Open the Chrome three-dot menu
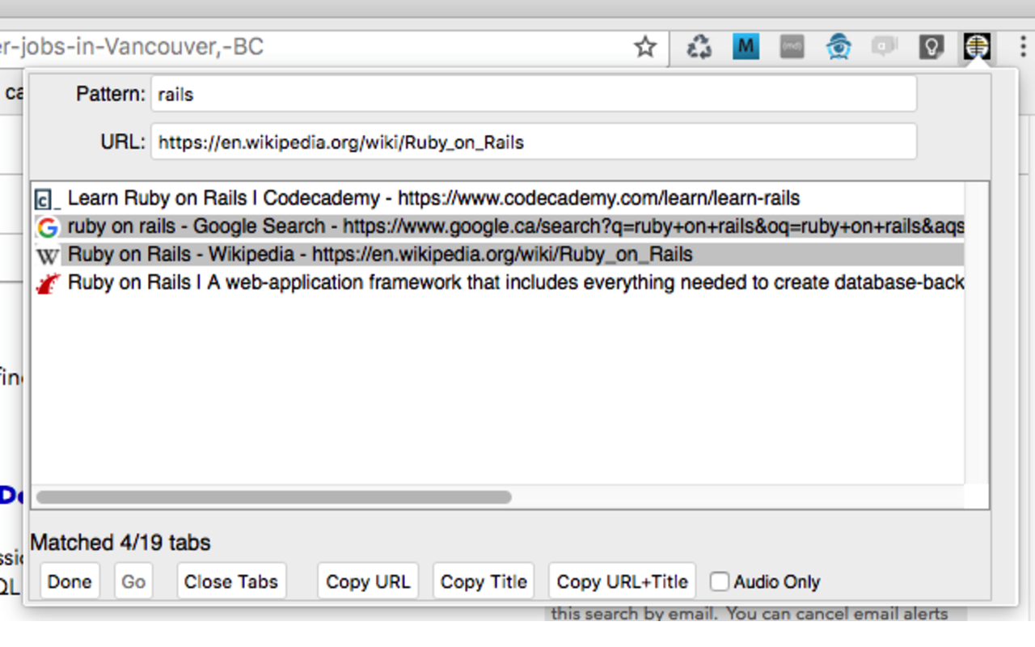 pyautogui.click(x=1023, y=47)
